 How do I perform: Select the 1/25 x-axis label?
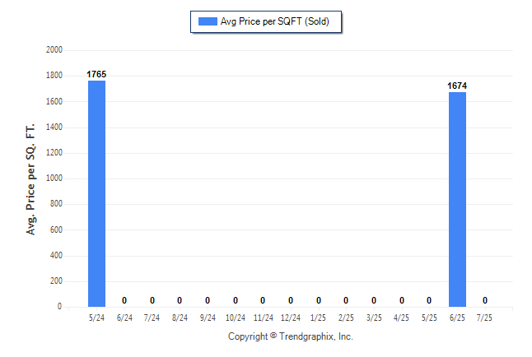[318, 318]
